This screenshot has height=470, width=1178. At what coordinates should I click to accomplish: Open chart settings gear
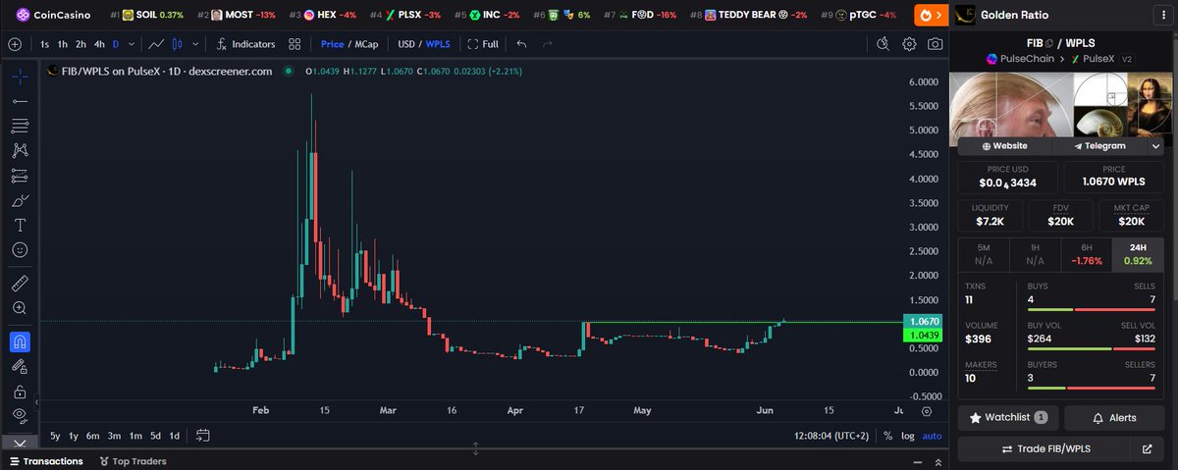point(910,44)
